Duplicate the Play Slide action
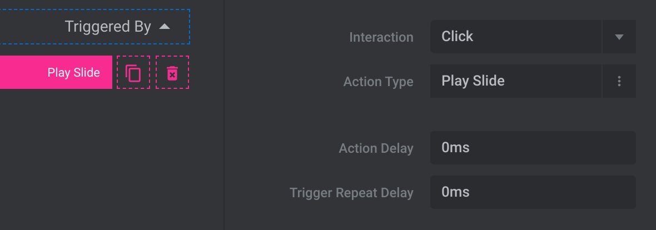 133,72
